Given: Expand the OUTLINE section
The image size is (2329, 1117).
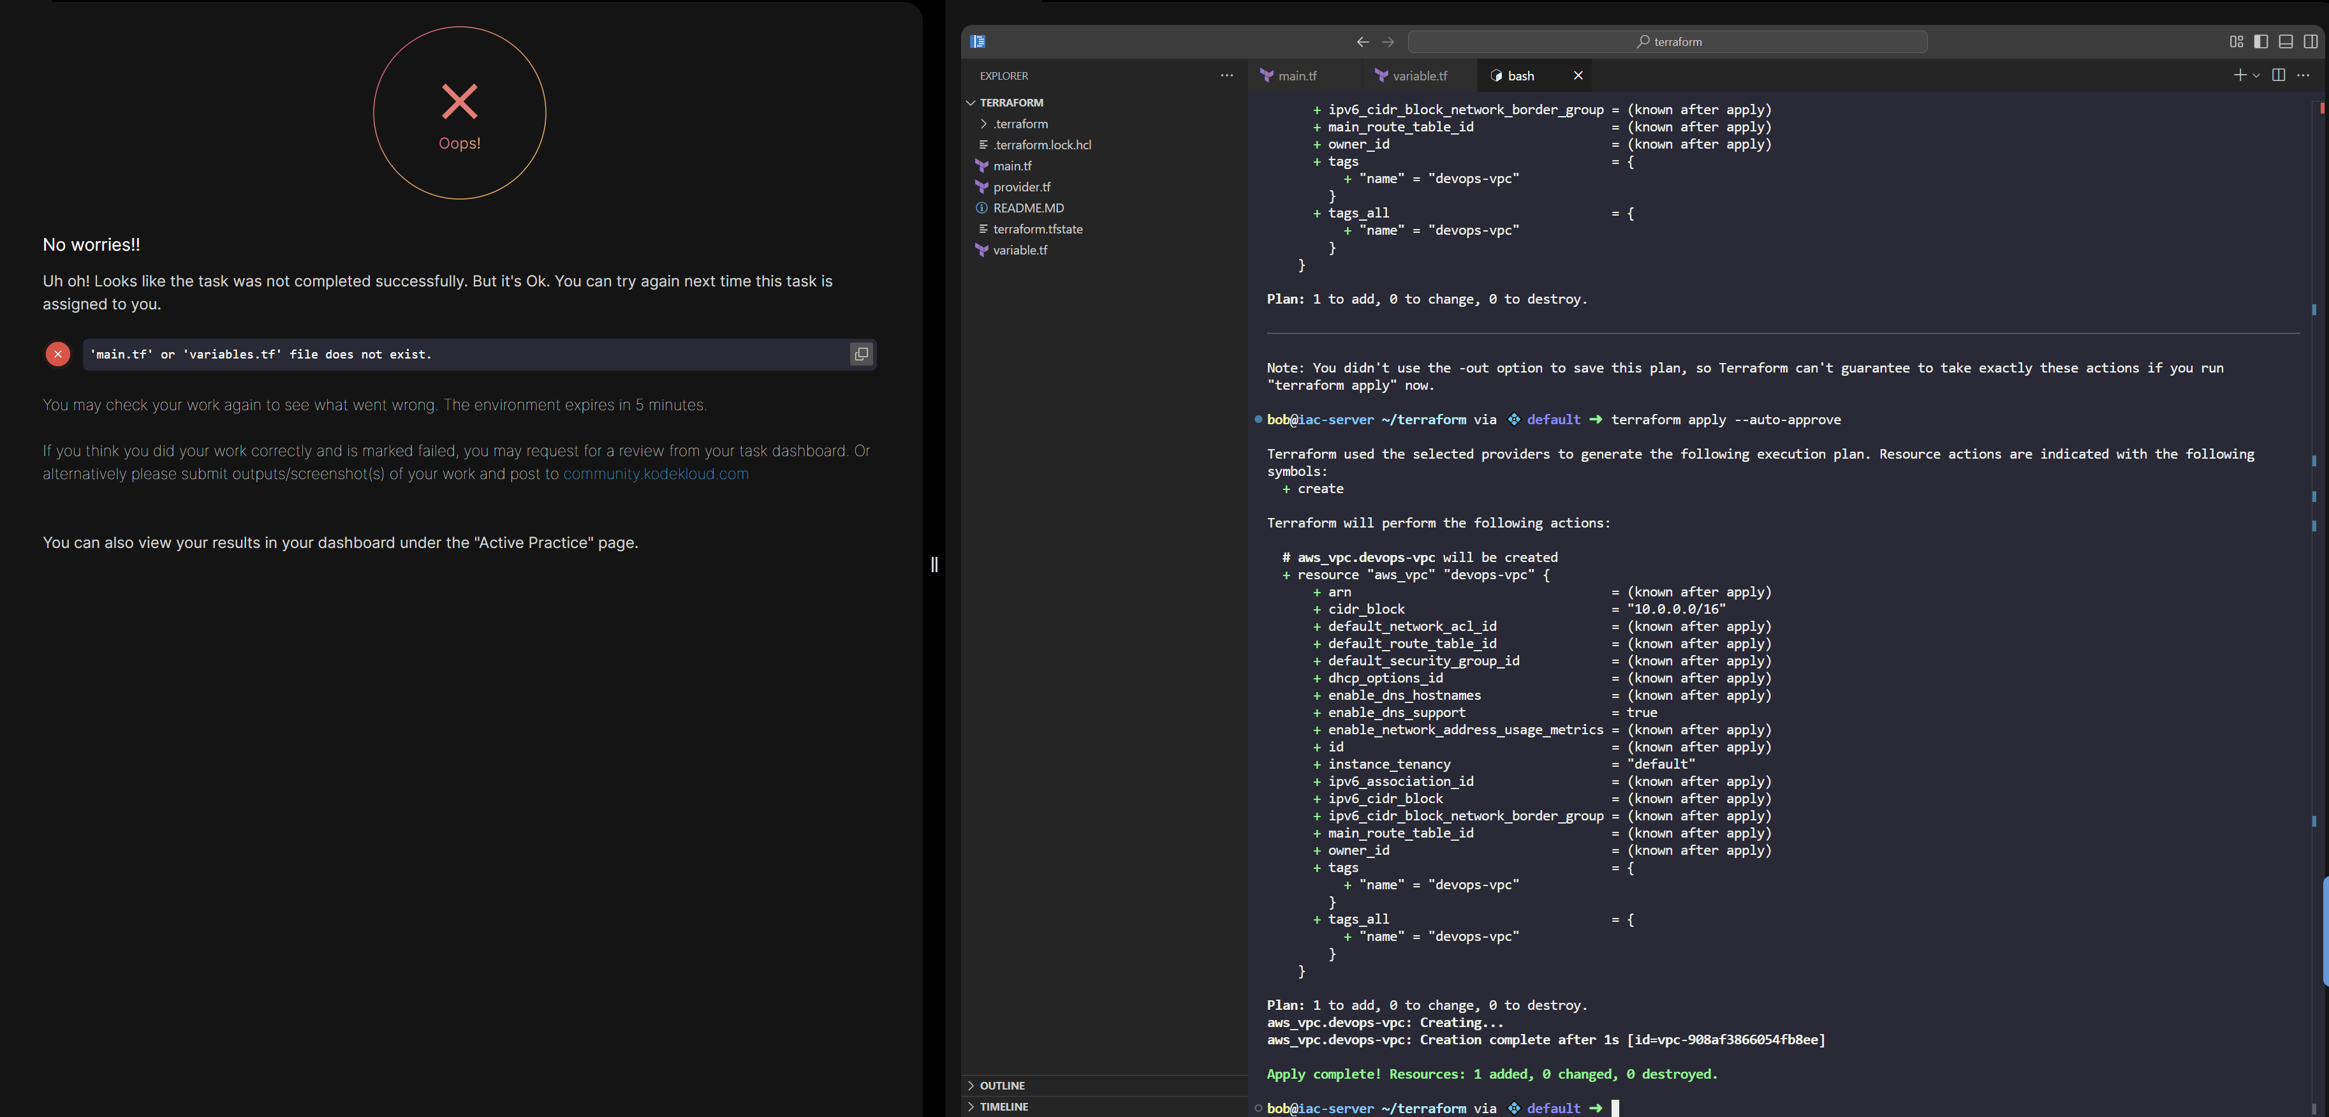Looking at the screenshot, I should (1002, 1085).
